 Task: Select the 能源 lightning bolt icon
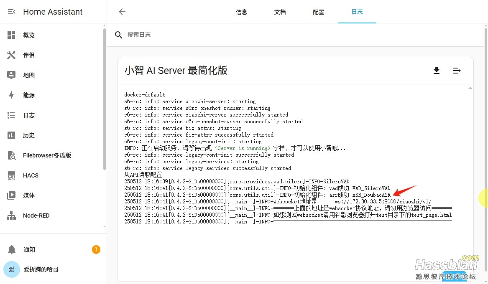point(11,95)
